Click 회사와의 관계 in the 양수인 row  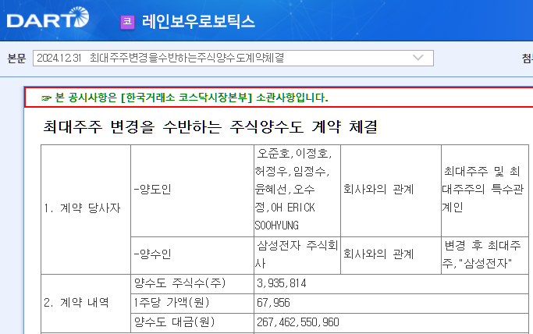[x=391, y=255]
